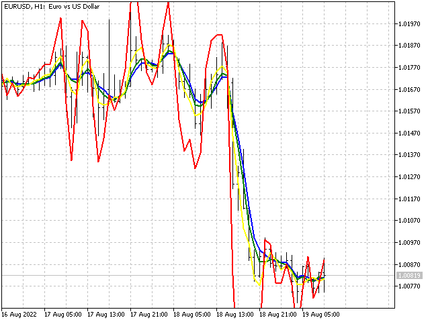The width and height of the screenshot is (430, 322).
Task: Click the 18 Aug 05:00 time label
Action: [x=192, y=315]
